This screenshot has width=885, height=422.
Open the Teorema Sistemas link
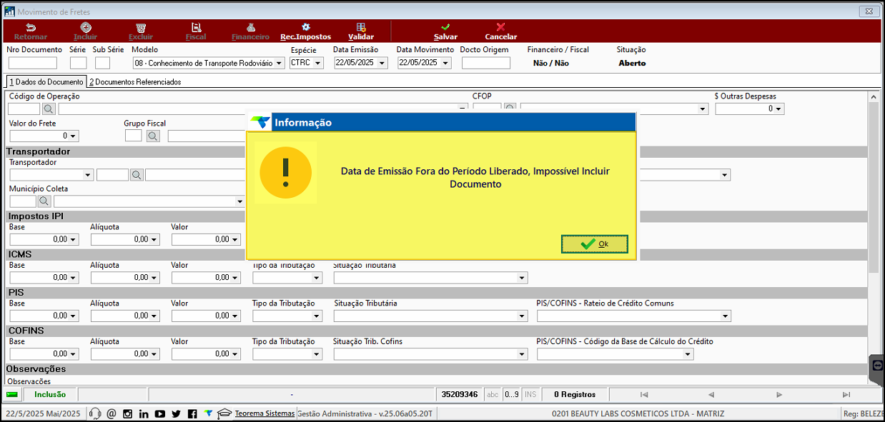264,413
